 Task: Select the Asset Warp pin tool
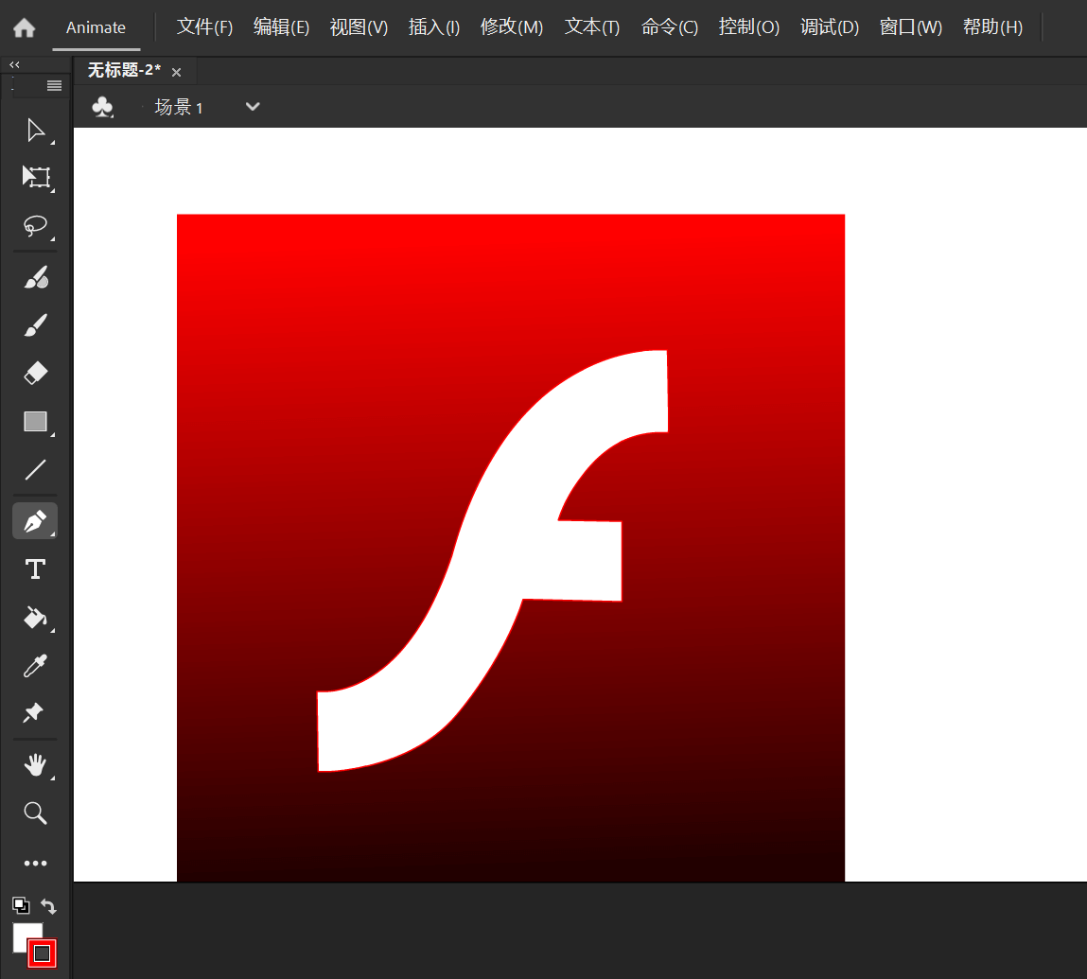click(34, 713)
